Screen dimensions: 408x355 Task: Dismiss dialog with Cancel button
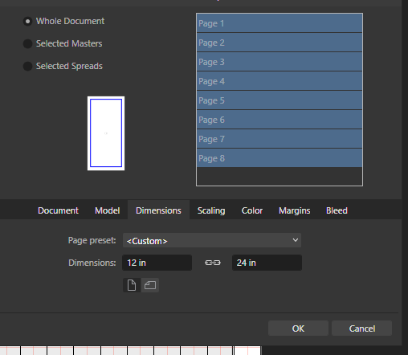tap(361, 328)
